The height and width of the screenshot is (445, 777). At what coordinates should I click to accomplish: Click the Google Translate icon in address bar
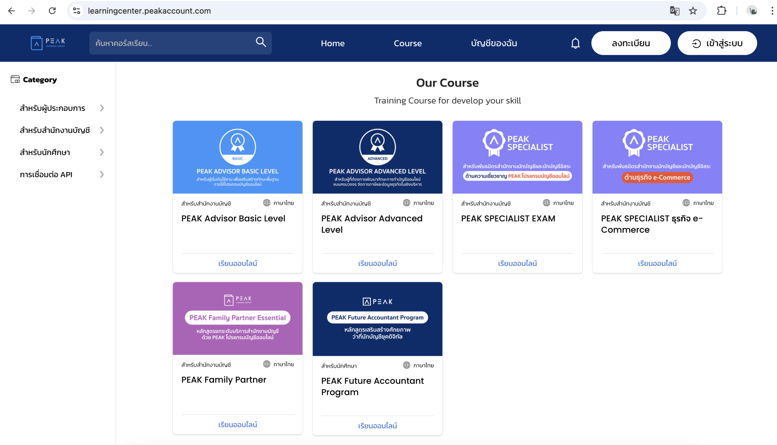674,11
